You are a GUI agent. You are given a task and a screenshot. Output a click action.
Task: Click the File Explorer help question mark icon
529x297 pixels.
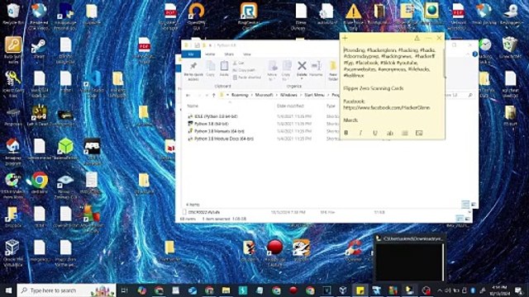[475, 54]
